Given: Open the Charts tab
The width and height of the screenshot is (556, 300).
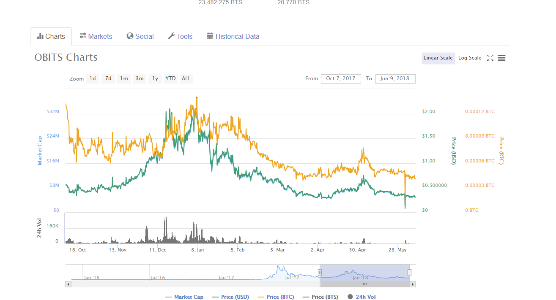Looking at the screenshot, I should (51, 36).
